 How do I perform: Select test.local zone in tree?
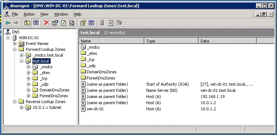click(x=42, y=61)
